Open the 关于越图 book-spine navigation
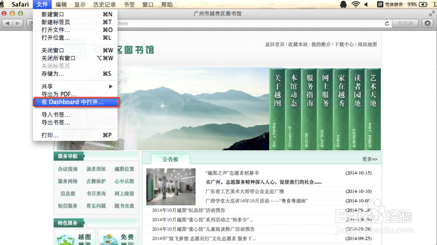The image size is (437, 245). [x=277, y=109]
